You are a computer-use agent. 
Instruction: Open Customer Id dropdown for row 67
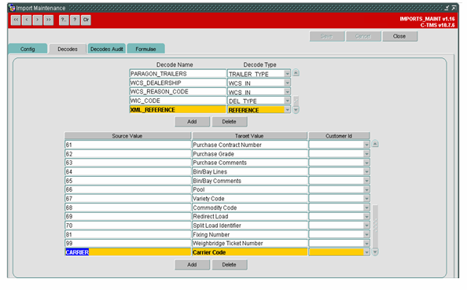point(366,199)
